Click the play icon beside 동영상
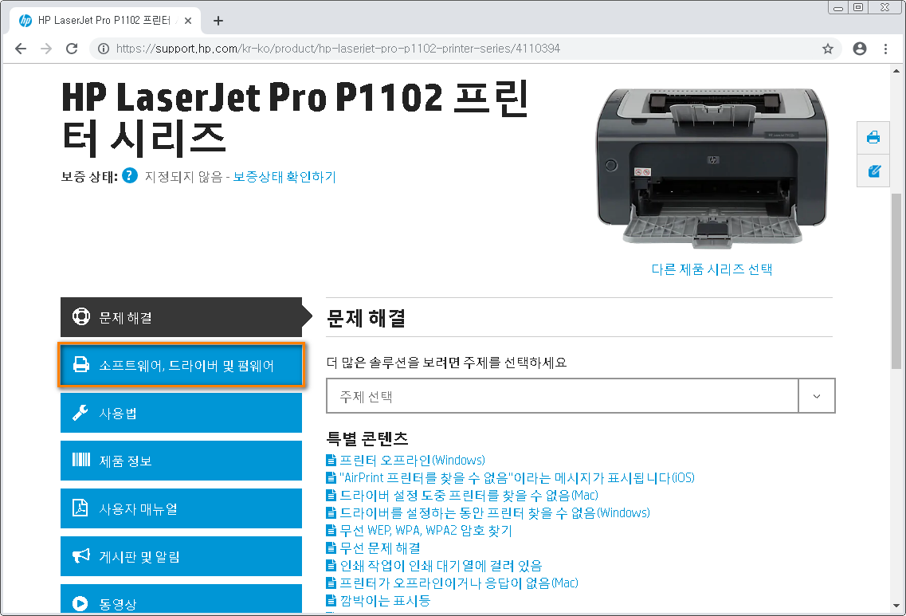The height and width of the screenshot is (616, 906). click(80, 604)
